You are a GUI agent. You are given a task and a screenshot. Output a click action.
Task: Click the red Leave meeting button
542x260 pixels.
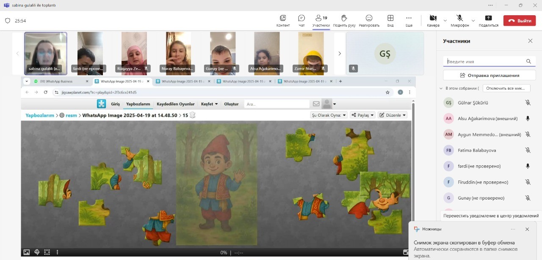519,20
